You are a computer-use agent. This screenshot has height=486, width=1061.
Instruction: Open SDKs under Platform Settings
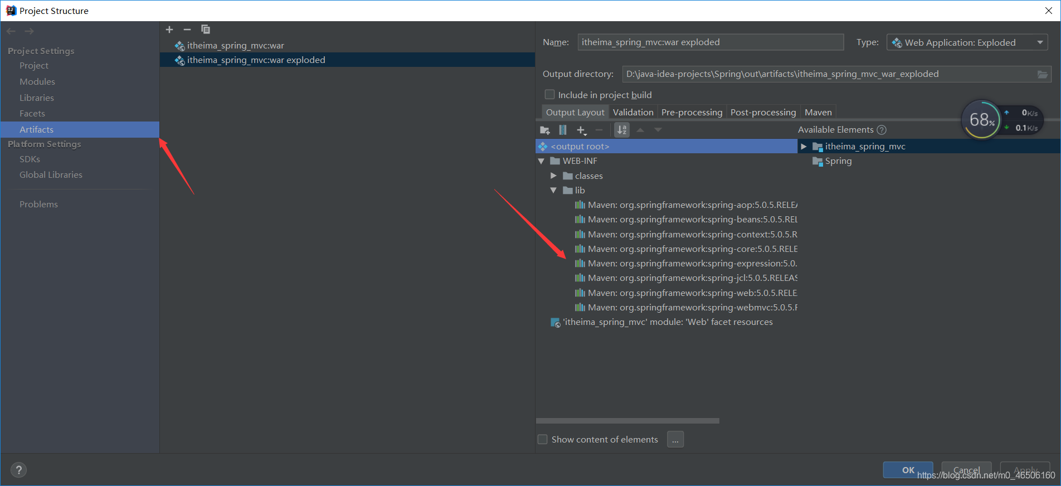coord(30,159)
